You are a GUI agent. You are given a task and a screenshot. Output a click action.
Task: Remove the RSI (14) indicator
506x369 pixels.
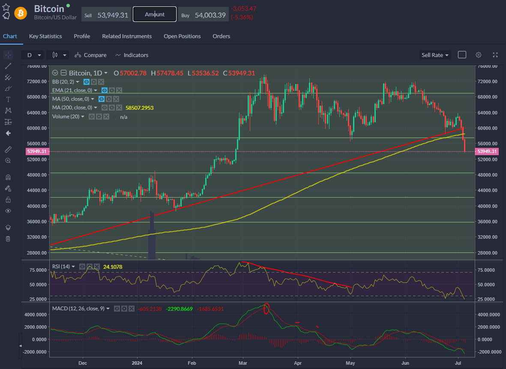click(96, 267)
